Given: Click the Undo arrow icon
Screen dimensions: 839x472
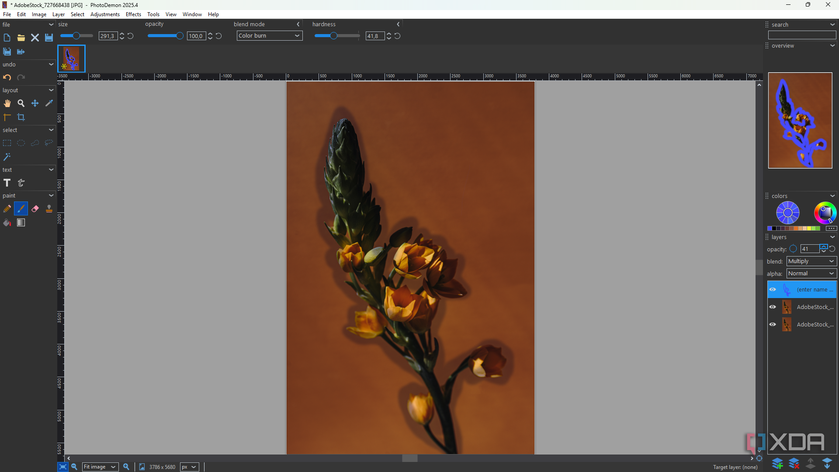Looking at the screenshot, I should [x=7, y=77].
